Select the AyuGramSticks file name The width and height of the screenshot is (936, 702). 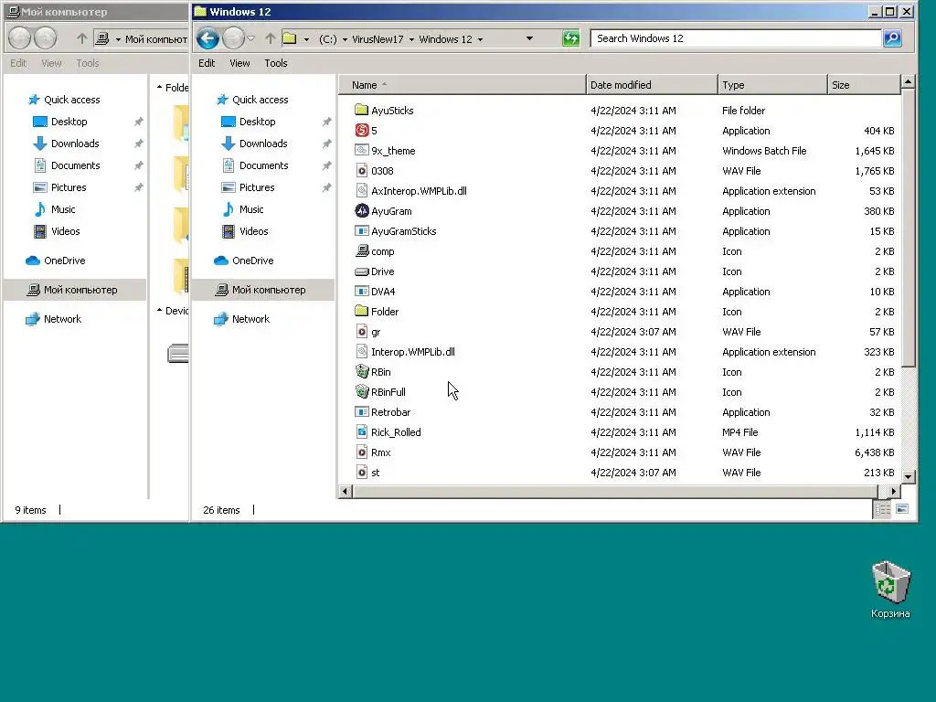[x=403, y=231]
